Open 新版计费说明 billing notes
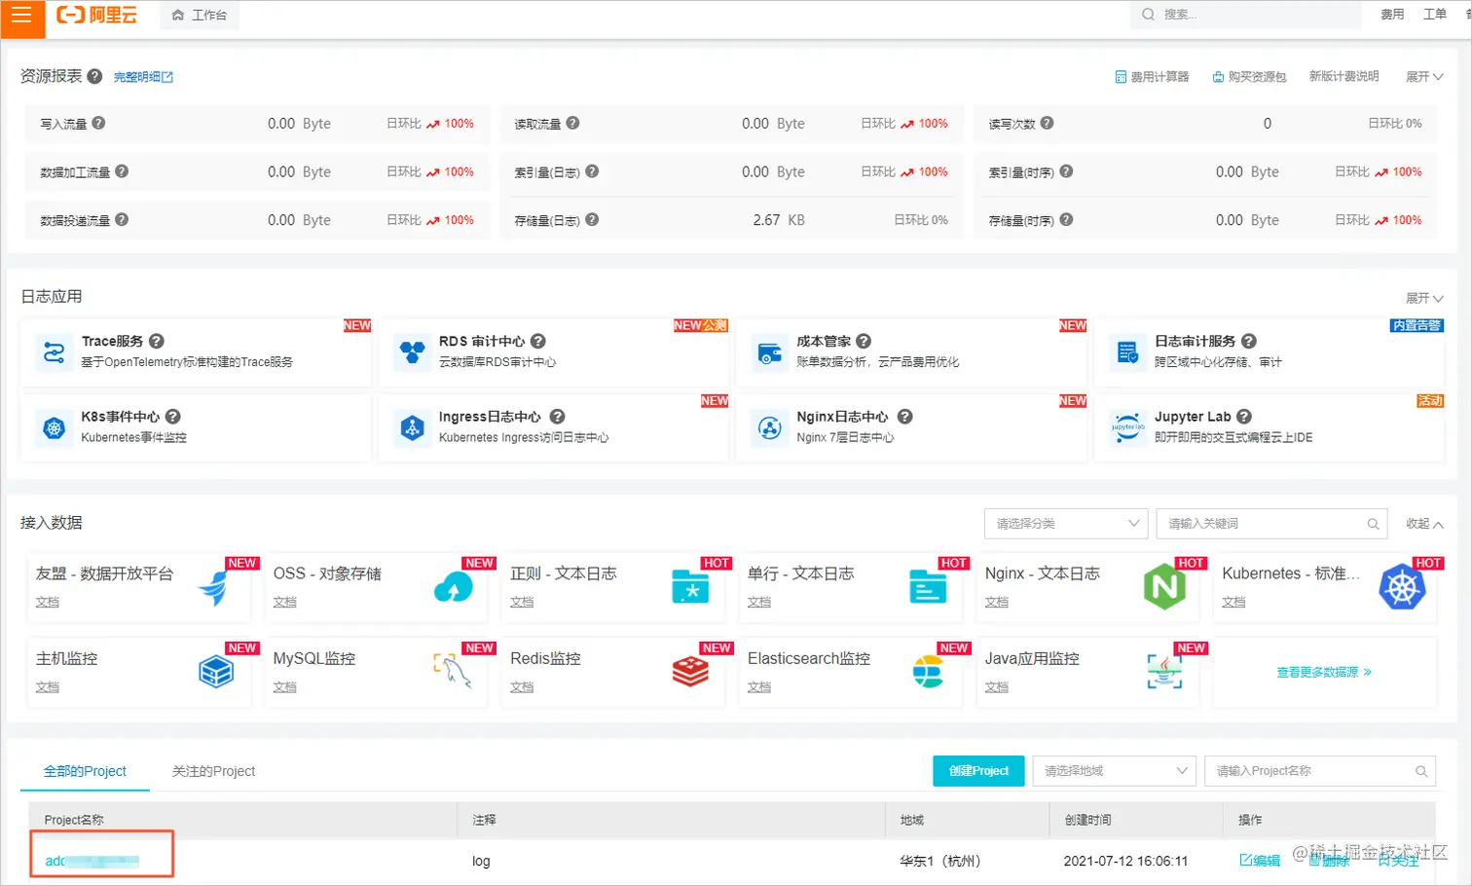The width and height of the screenshot is (1472, 886). (x=1343, y=76)
